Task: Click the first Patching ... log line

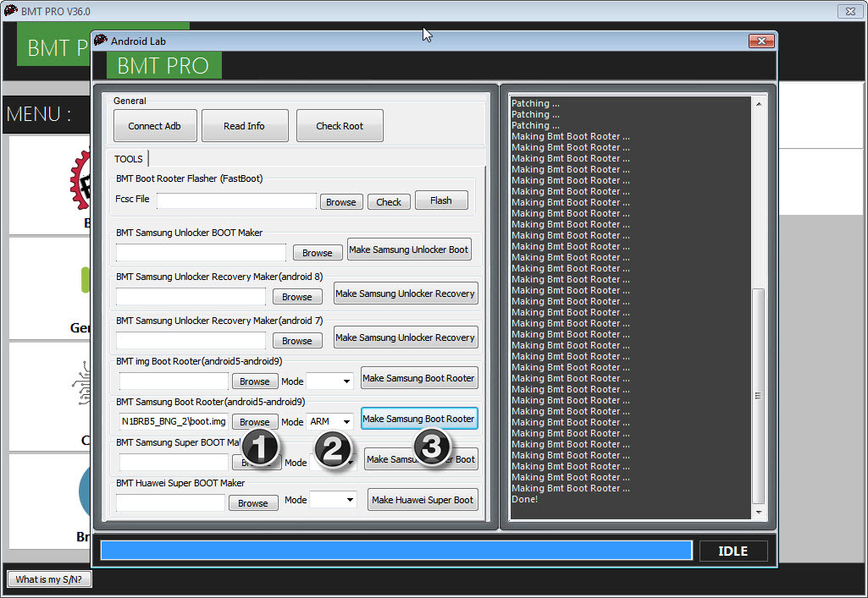Action: pyautogui.click(x=535, y=103)
